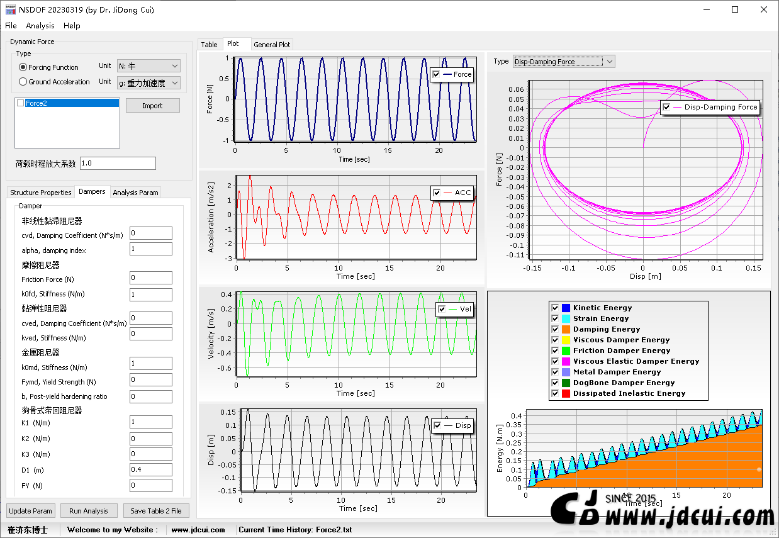
Task: Switch to the Structure Properties tab
Action: point(41,193)
